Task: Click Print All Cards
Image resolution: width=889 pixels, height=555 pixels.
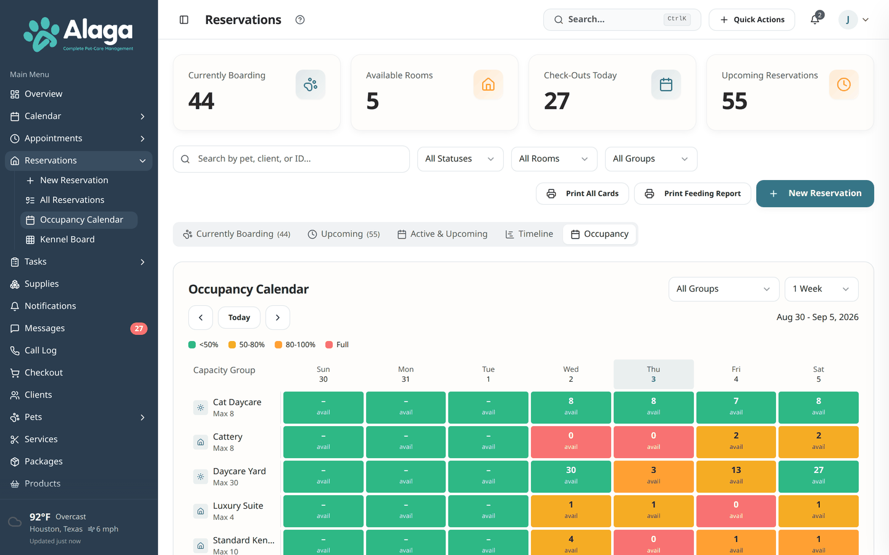Action: (582, 194)
